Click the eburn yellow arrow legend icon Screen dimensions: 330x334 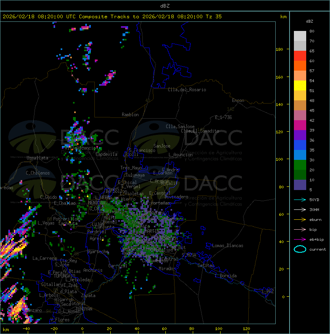pos(300,220)
